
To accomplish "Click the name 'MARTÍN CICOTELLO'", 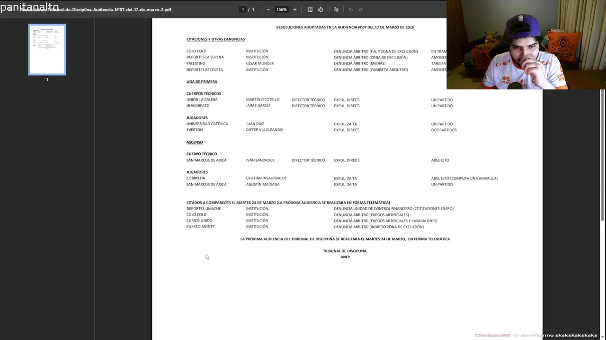I will (x=263, y=100).
